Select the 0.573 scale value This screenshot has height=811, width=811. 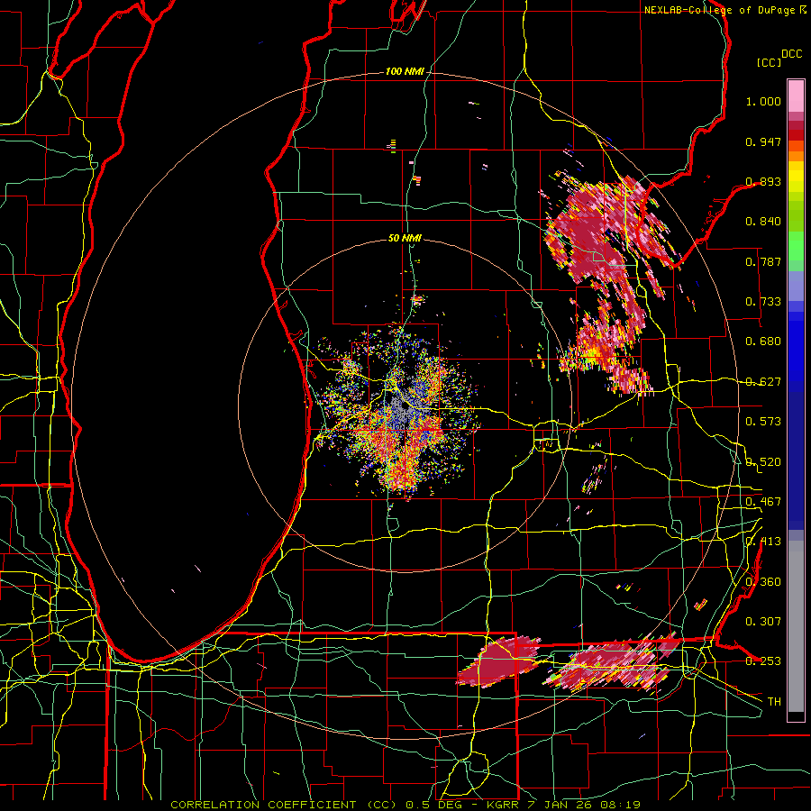(x=763, y=422)
